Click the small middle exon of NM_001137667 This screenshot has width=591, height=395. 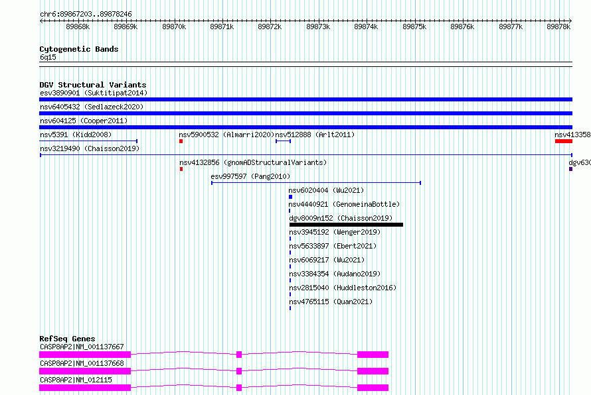click(x=239, y=355)
